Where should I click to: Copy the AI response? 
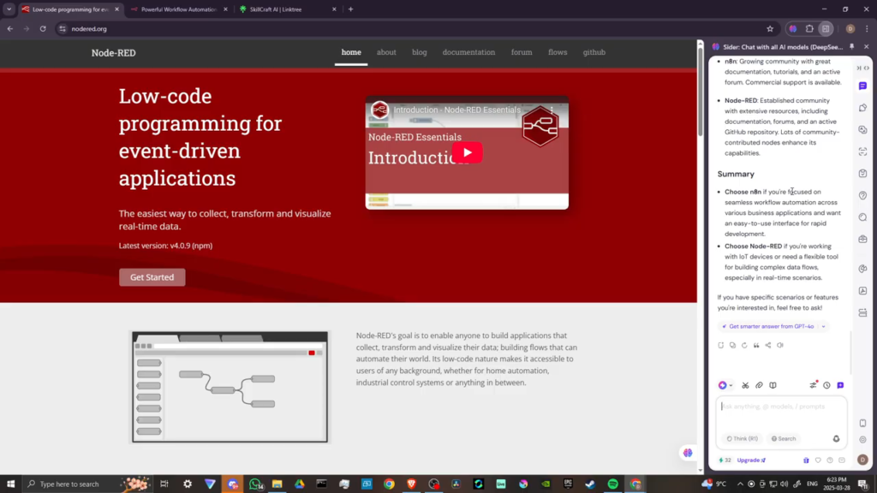[732, 346]
